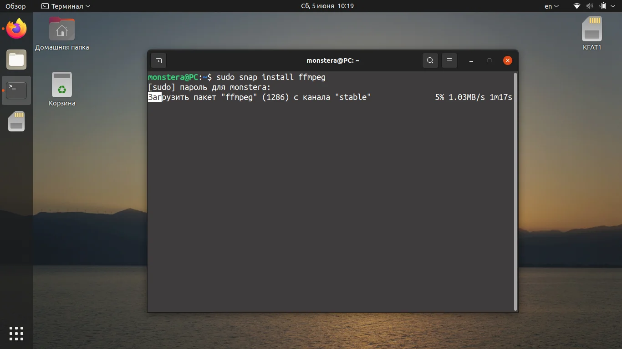
Task: Open the Files application from the dock
Action: click(16, 60)
